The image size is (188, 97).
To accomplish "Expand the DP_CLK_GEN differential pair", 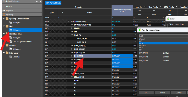I will 72,53.
